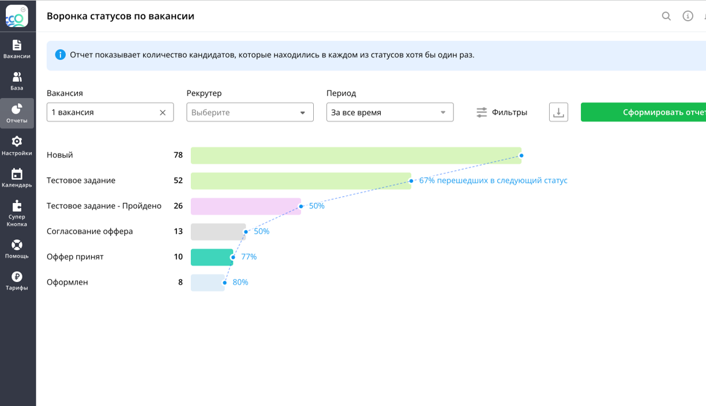Open the Помощь lifebuoy section
706x406 pixels.
point(17,249)
